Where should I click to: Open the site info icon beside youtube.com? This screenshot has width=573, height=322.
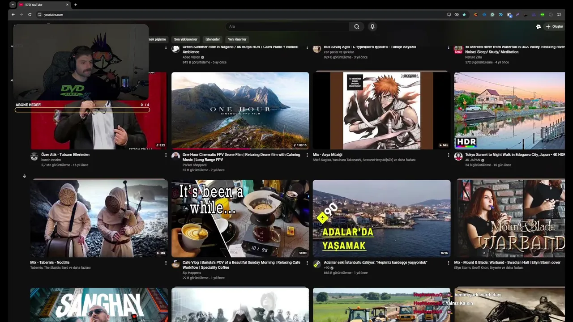[39, 15]
